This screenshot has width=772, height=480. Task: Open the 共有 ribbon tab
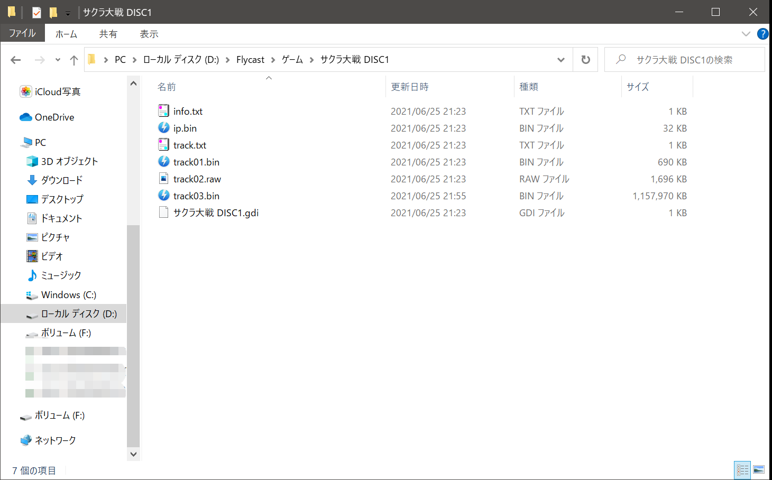[108, 34]
